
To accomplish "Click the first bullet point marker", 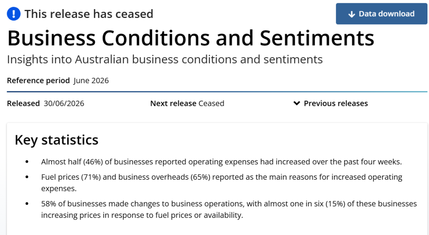I will click(27, 162).
